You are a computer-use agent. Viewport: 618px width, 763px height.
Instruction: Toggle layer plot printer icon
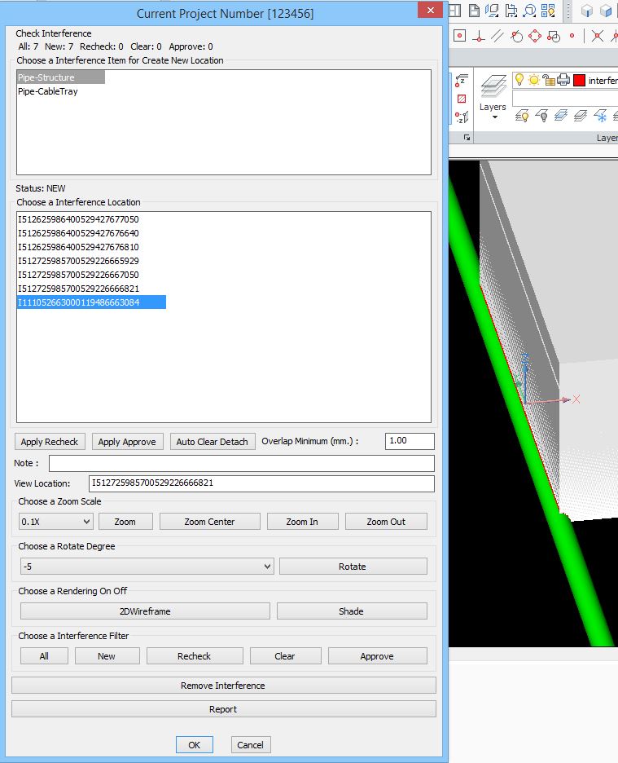coord(563,80)
